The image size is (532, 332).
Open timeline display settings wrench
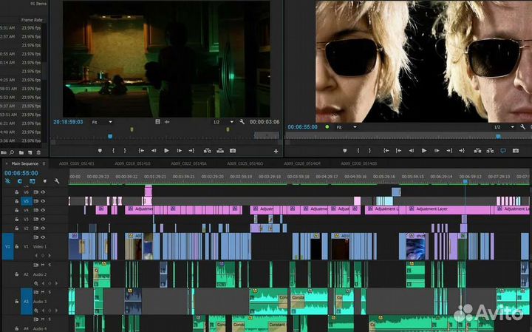pos(57,181)
